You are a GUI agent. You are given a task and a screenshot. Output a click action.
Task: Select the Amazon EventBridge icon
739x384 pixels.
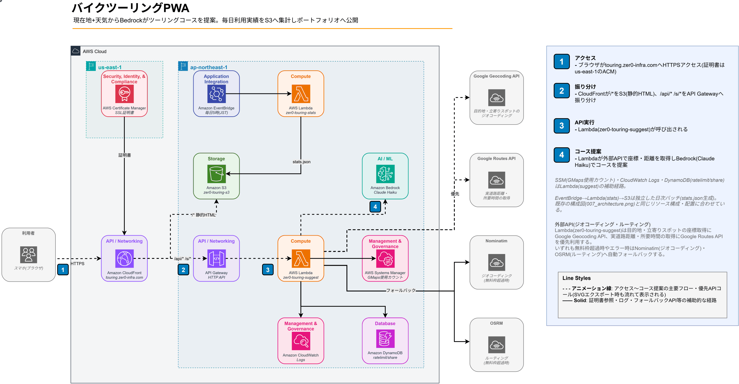[216, 94]
